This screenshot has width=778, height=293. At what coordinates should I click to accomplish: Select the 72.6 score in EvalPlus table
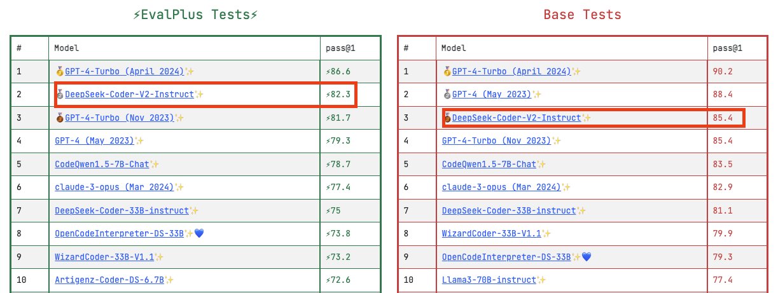tap(338, 280)
